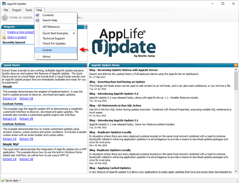Open the Tools menu
Image resolution: width=239 pixels, height=183 pixels.
[x=29, y=10]
